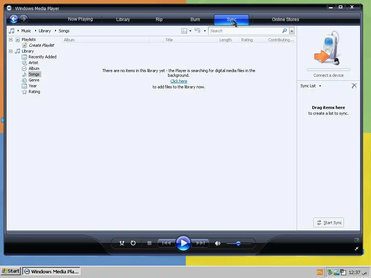Screen dimensions: 371x278
Task: Select Genre in the library tree
Action: (34, 80)
